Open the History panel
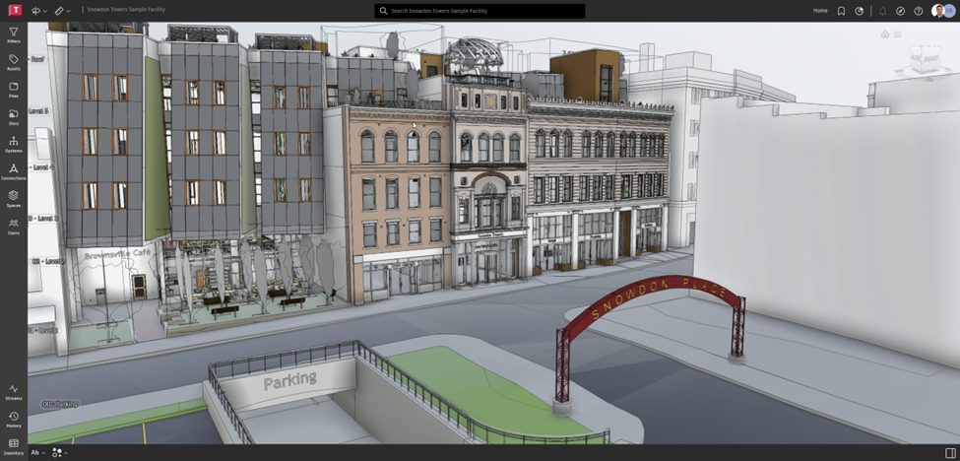This screenshot has width=960, height=461. click(14, 420)
